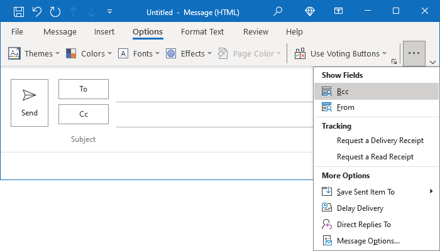Open the Insert ribbon tab
440x251 pixels.
tap(104, 31)
